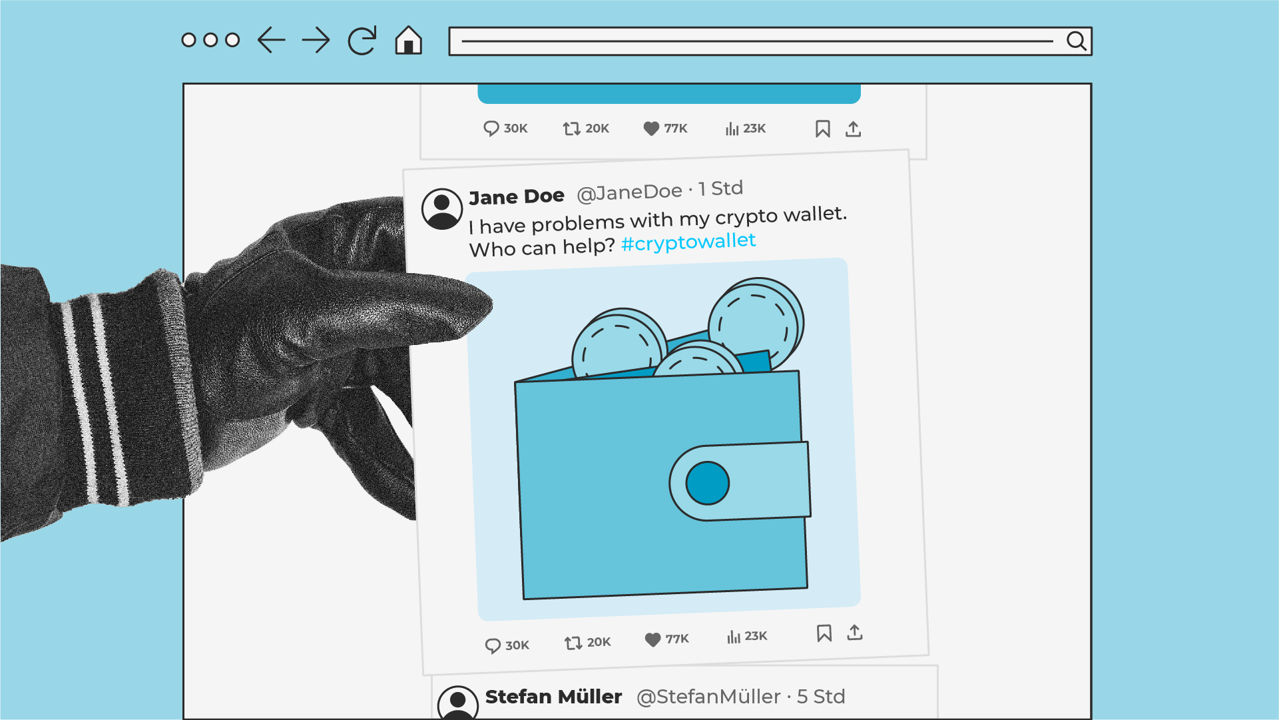This screenshot has height=720, width=1279.
Task: Click the search magnifier in address bar
Action: click(x=1076, y=41)
